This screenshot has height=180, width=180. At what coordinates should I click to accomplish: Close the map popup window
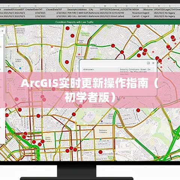(x=153, y=63)
